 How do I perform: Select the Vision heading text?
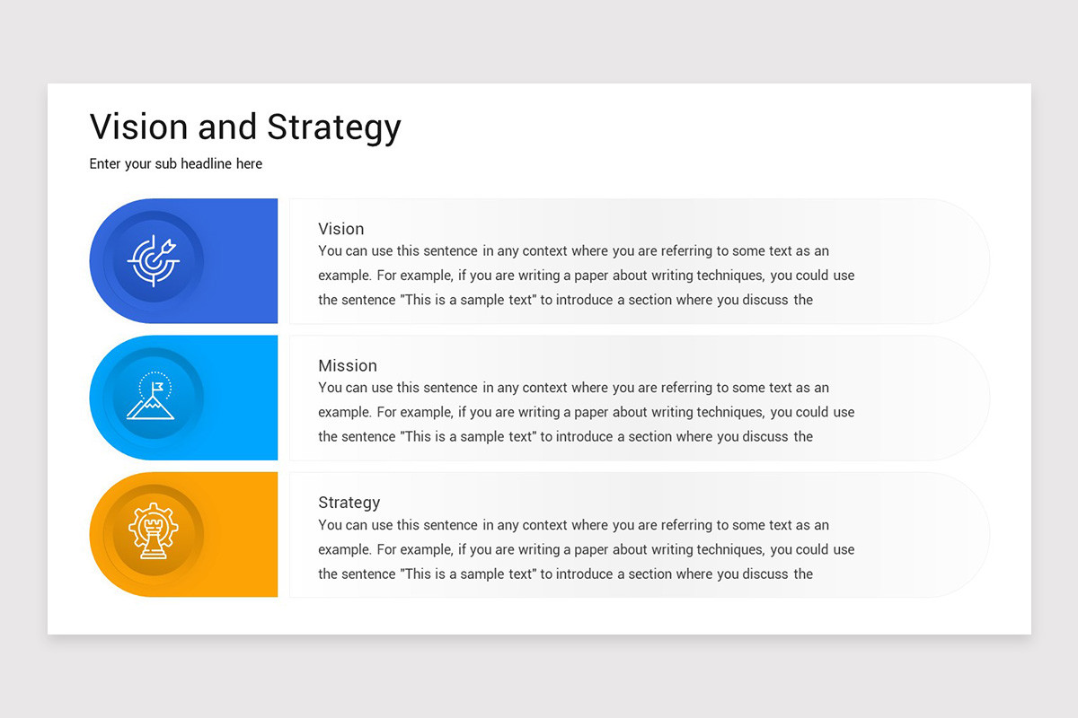(341, 229)
